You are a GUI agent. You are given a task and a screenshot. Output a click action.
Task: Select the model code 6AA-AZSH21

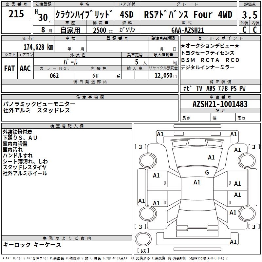click(x=188, y=30)
